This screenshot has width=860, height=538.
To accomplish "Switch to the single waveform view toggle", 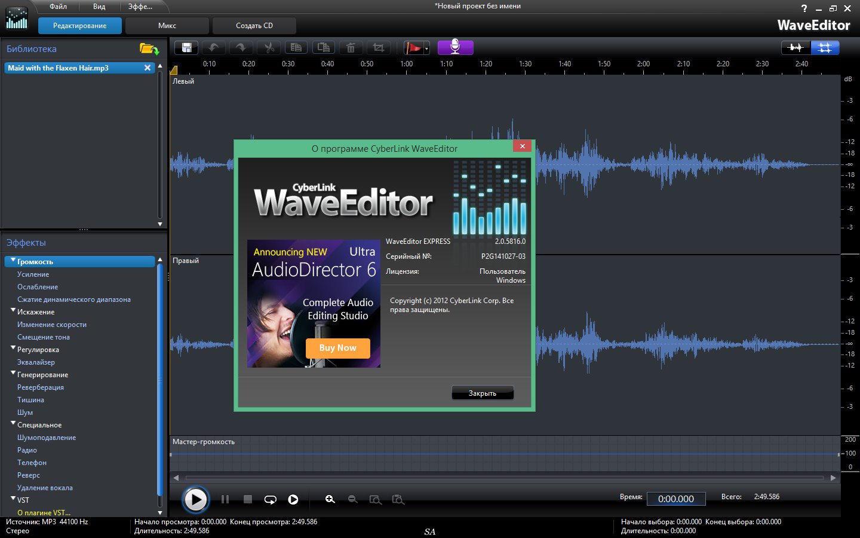I will coord(795,48).
